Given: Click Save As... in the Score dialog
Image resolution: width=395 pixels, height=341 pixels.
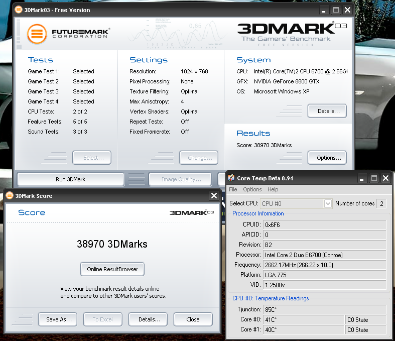Looking at the screenshot, I should click(x=58, y=319).
